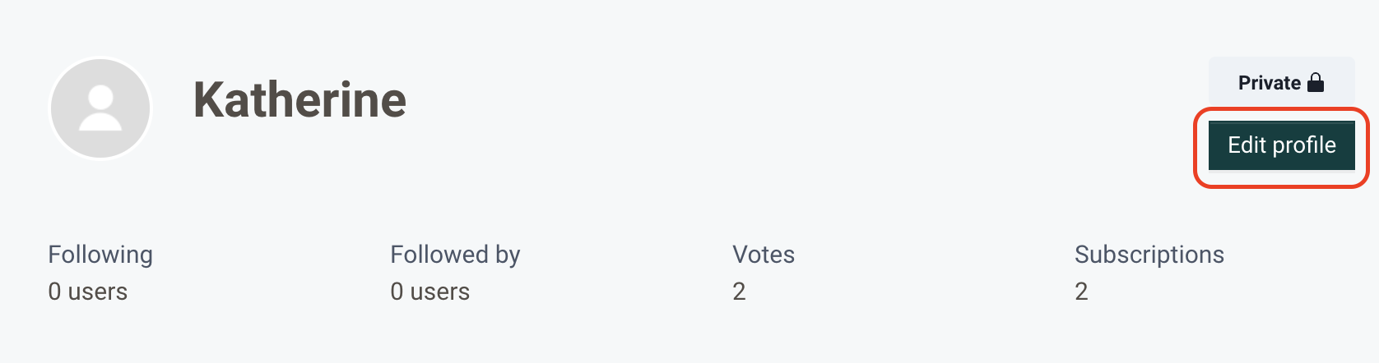
Task: Click 0 users under Following
Action: 88,292
